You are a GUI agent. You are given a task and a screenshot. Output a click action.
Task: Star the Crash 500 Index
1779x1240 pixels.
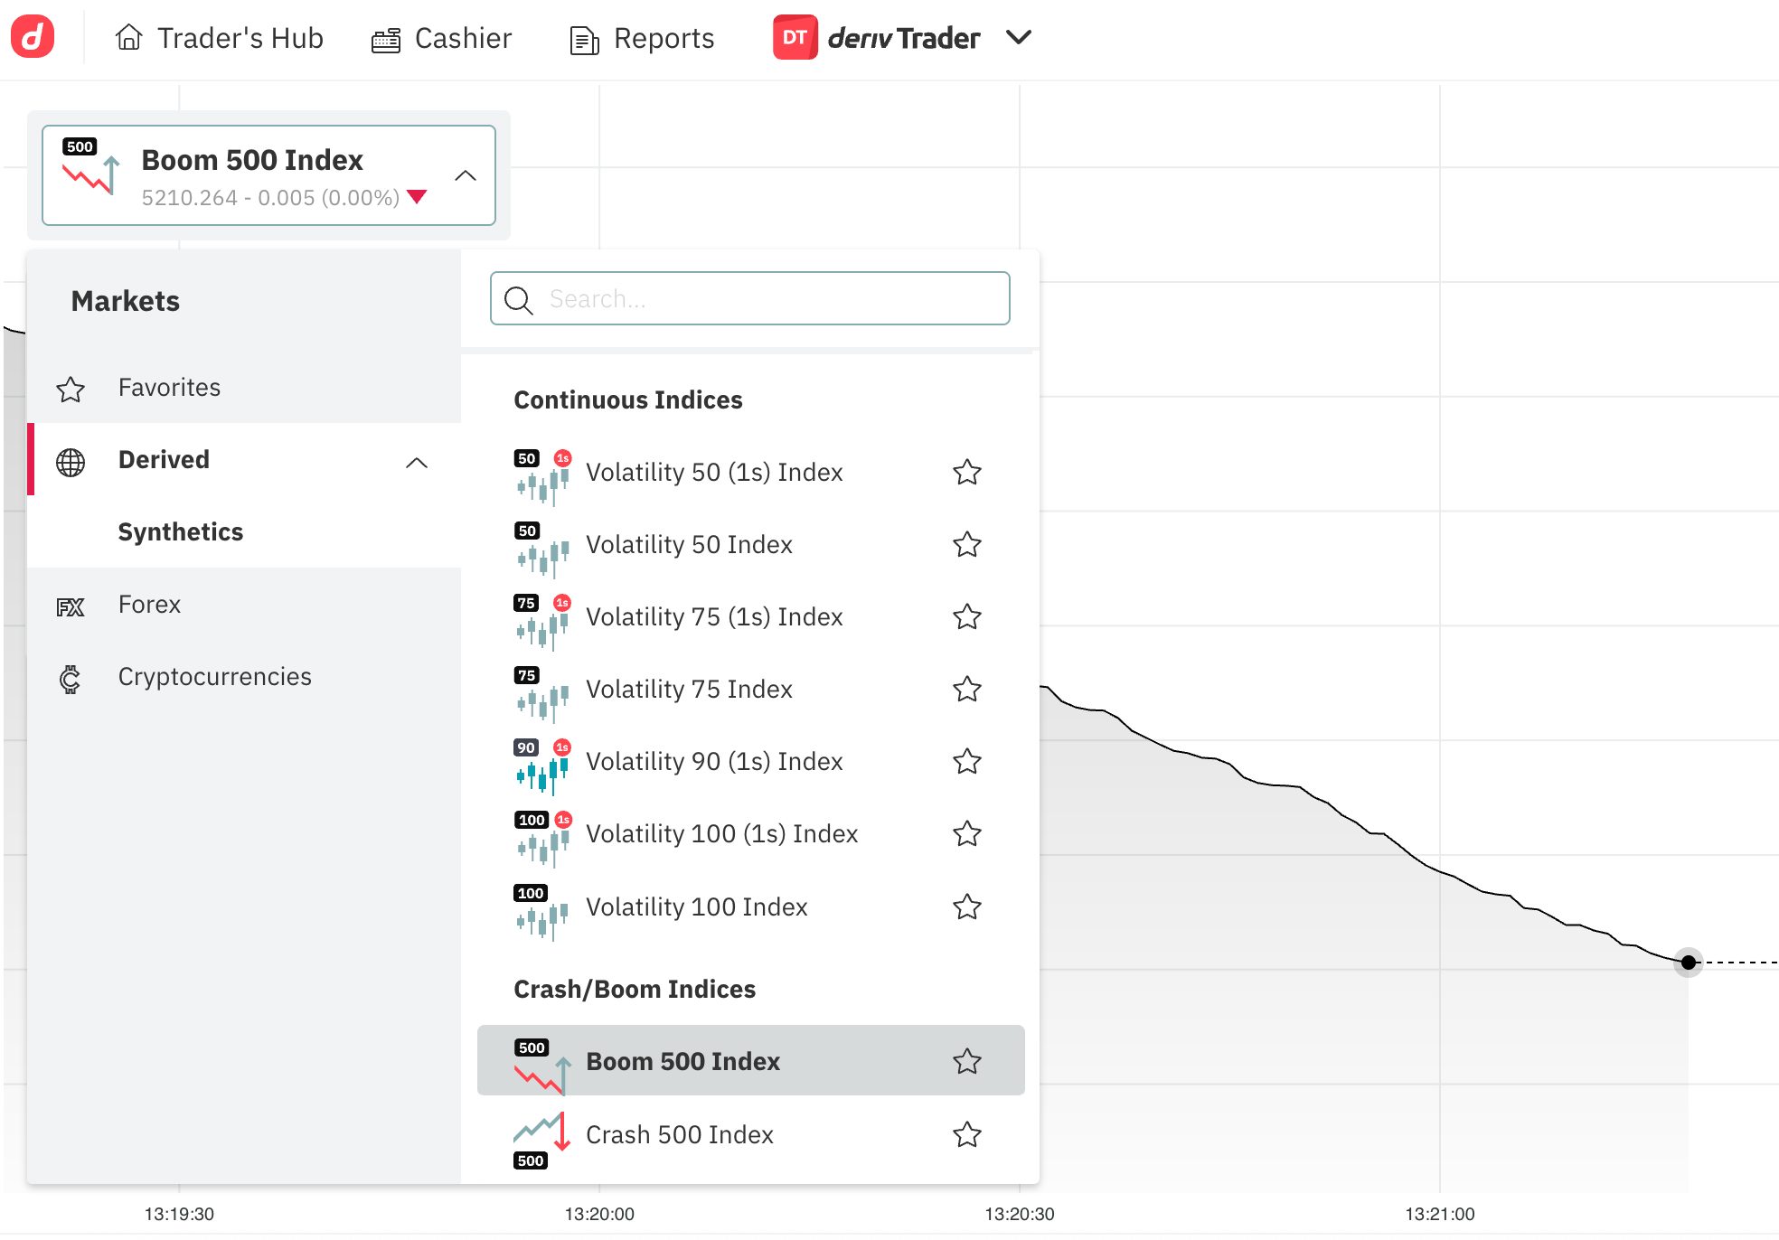pos(967,1134)
